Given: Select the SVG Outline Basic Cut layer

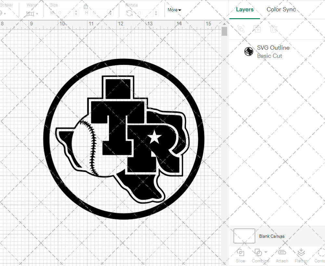Looking at the screenshot, I should coord(273,51).
